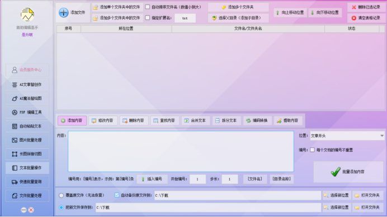Switch to 添加内容 tab
The image size is (387, 217).
coord(72,120)
